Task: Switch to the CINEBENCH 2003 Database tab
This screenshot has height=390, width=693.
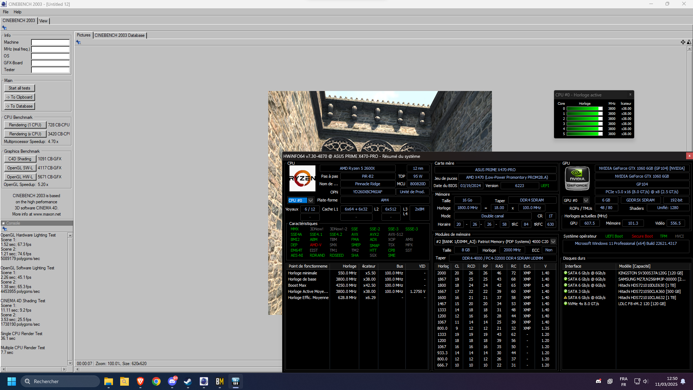Action: (x=119, y=35)
